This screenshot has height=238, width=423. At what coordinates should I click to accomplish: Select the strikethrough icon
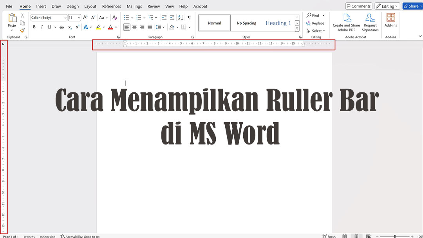click(x=61, y=27)
